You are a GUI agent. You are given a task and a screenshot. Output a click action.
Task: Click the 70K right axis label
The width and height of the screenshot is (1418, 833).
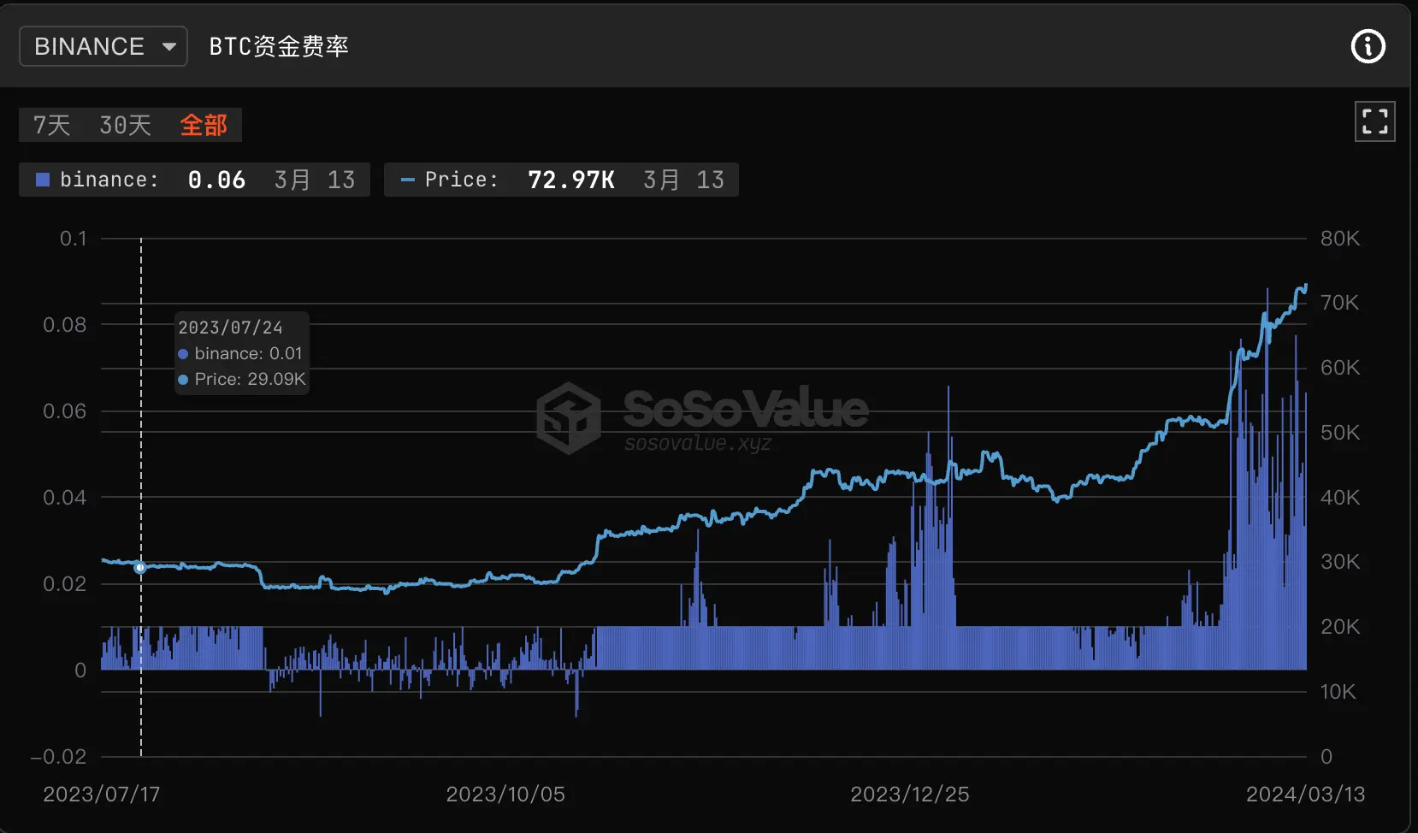(x=1339, y=303)
